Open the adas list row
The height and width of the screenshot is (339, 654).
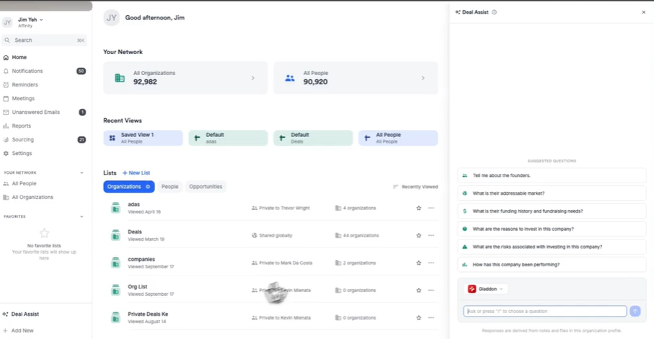270,208
